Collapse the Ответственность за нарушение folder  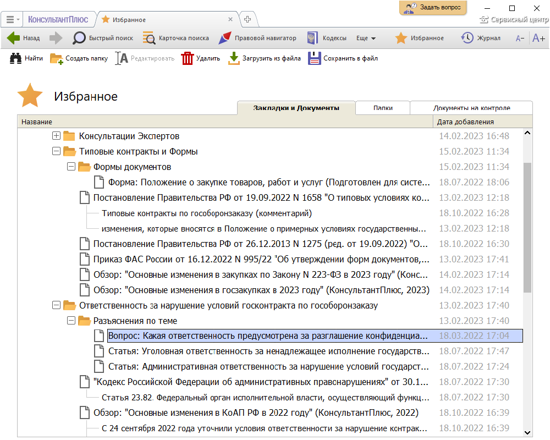56,305
